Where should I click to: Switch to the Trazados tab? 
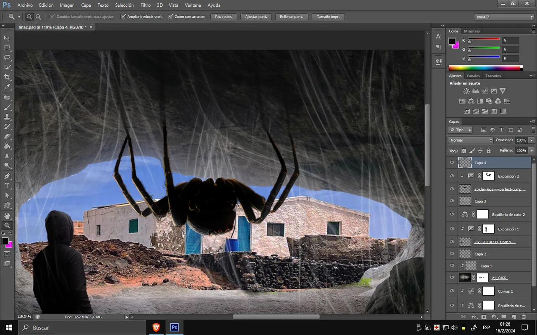click(x=493, y=76)
